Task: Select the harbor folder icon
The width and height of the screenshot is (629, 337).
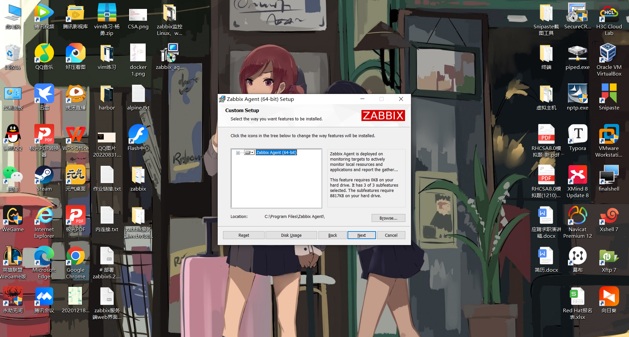Action: (x=107, y=98)
